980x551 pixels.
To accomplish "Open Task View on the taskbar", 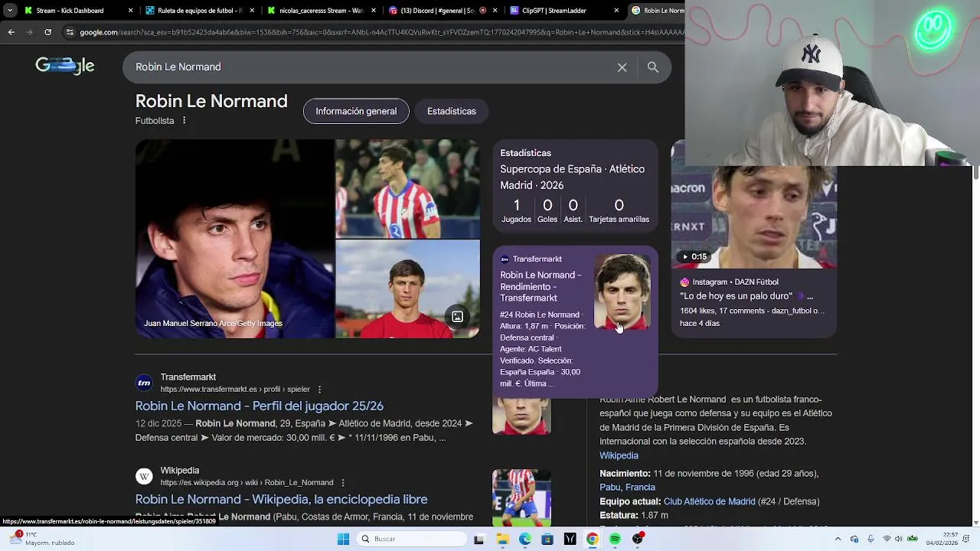I will click(x=479, y=539).
